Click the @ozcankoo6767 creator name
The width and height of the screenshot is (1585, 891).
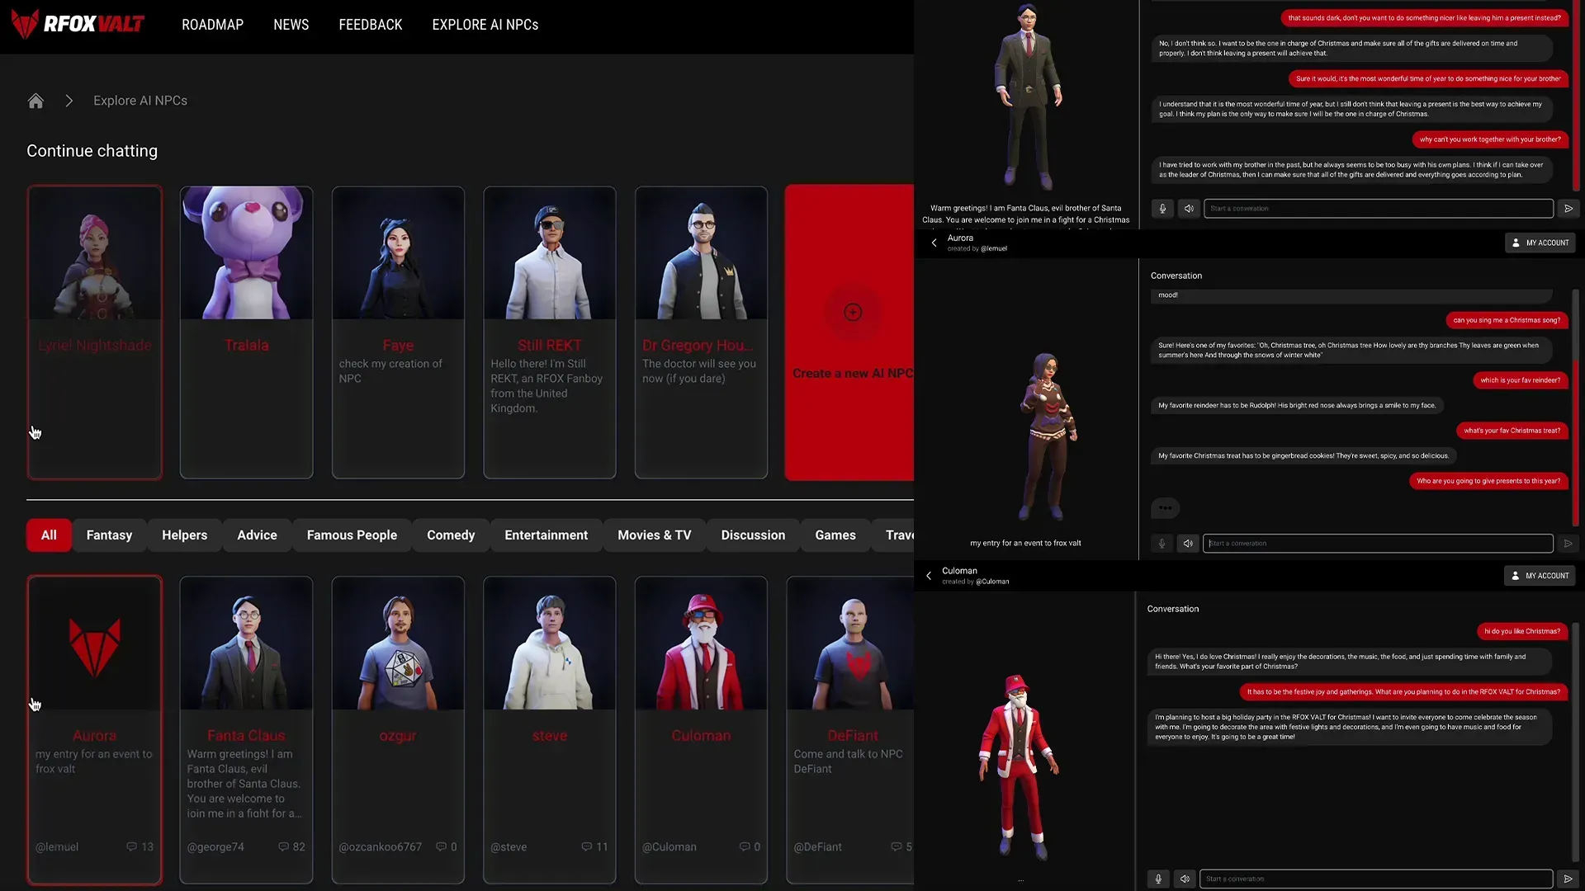pos(380,846)
